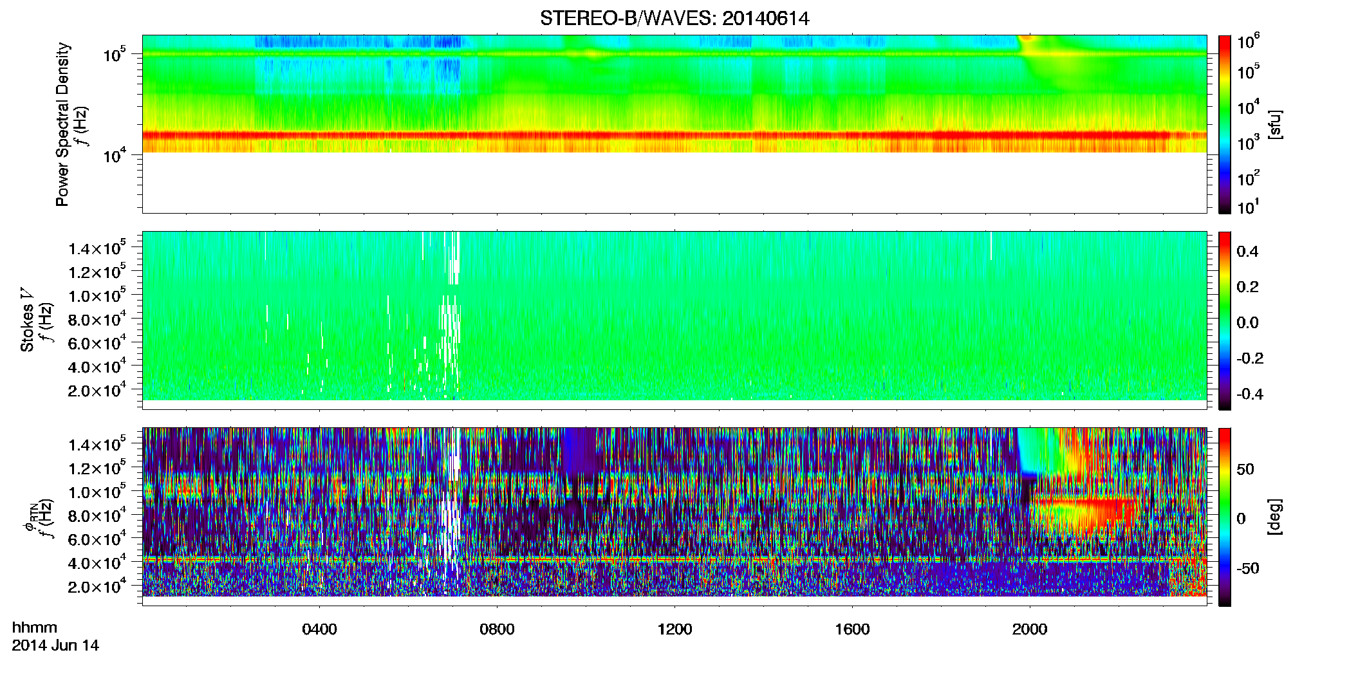Click the plot title STEREO-B/WAVES: 20140614
Viewport: 1349px width, 695px height.
(674, 19)
